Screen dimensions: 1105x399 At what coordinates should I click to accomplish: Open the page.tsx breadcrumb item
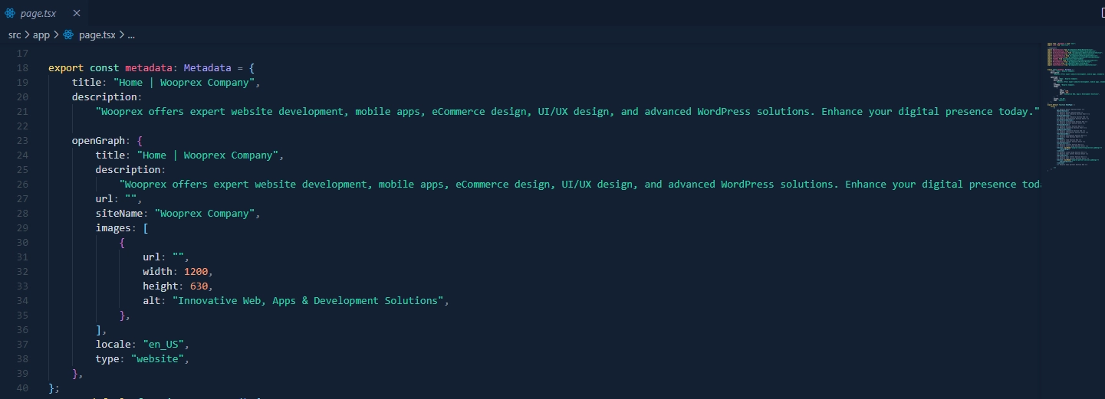click(x=97, y=34)
